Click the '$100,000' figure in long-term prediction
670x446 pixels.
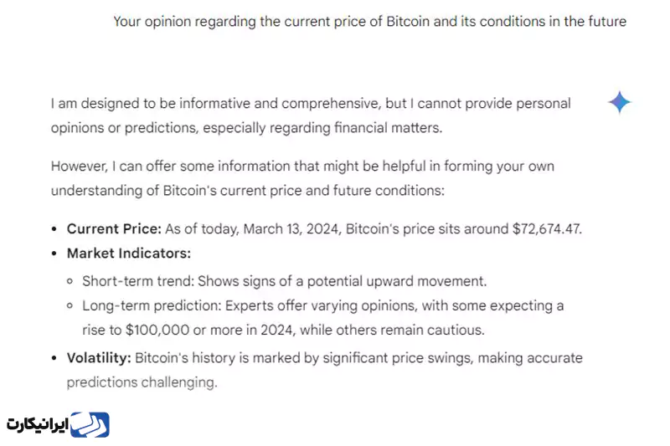coord(157,330)
